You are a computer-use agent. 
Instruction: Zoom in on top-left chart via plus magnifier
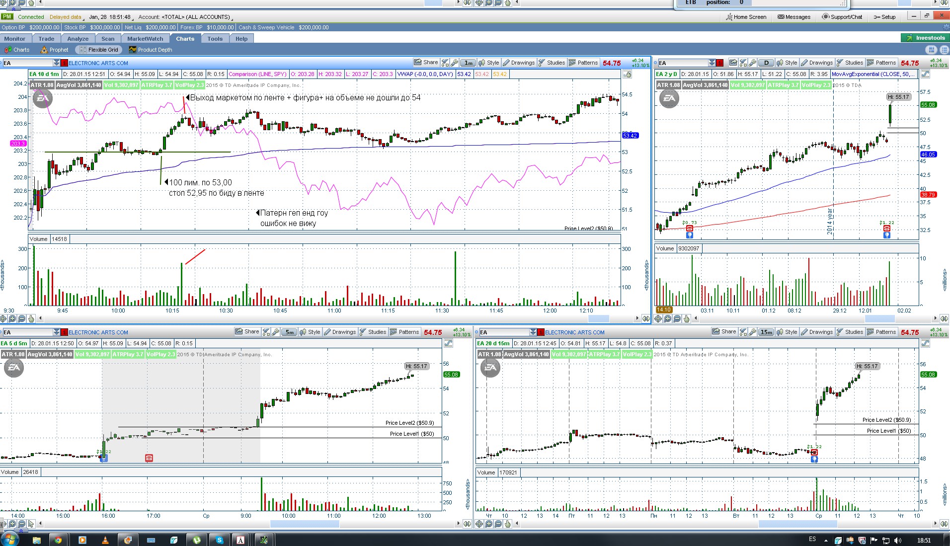(12, 318)
